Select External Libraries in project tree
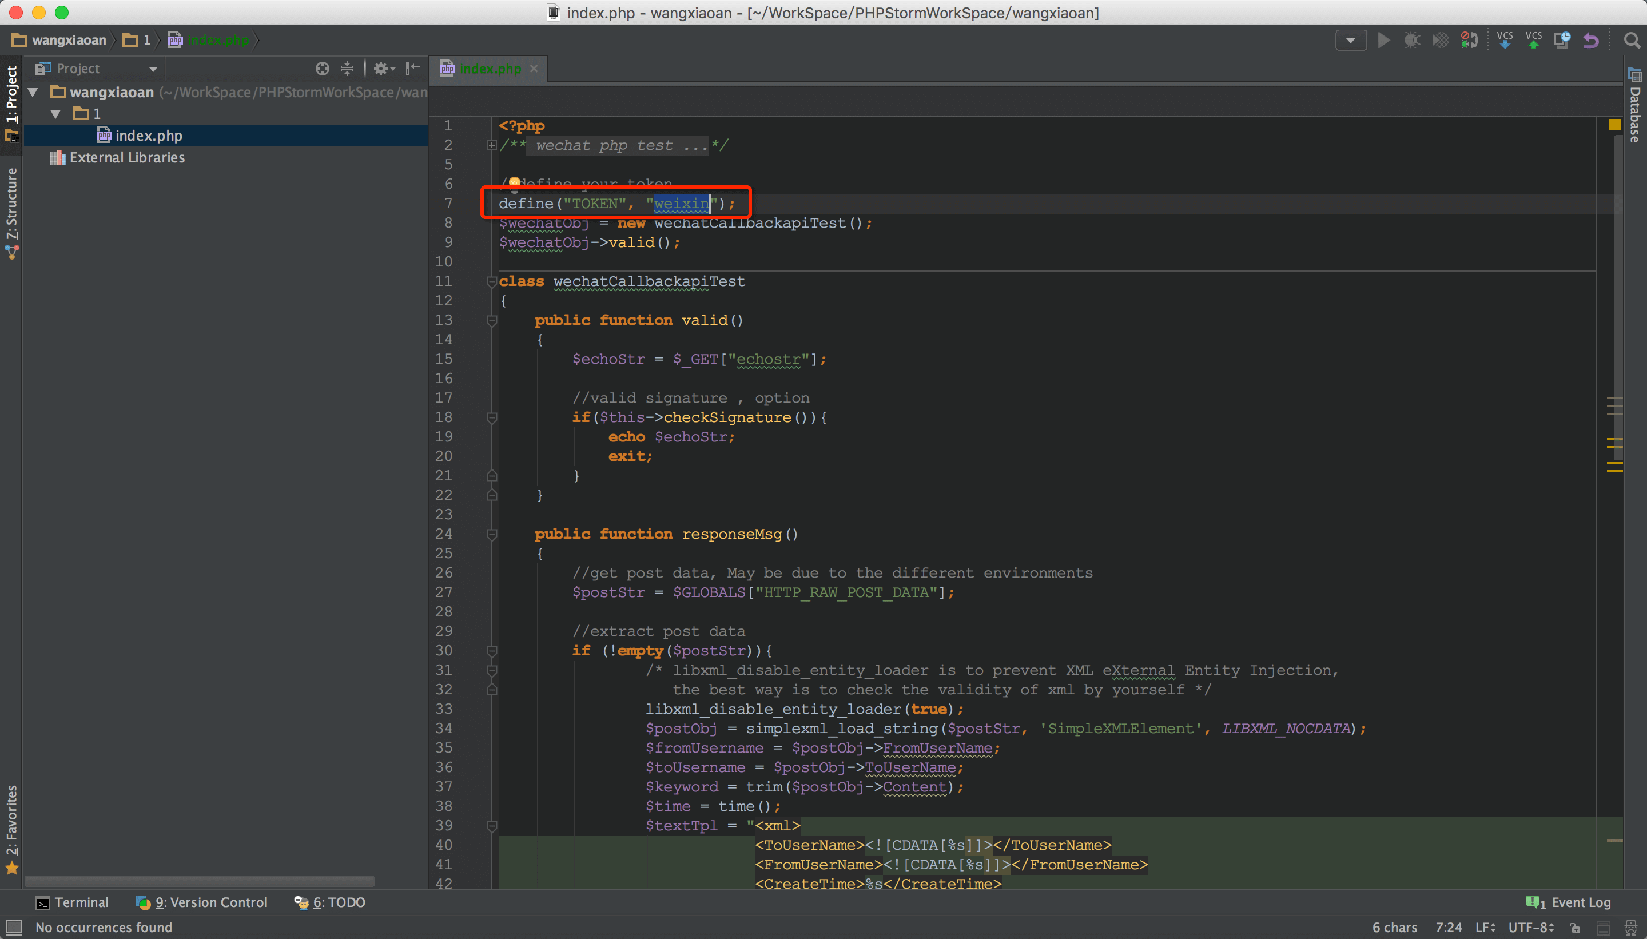Screen dimensions: 1647x939 click(x=117, y=157)
